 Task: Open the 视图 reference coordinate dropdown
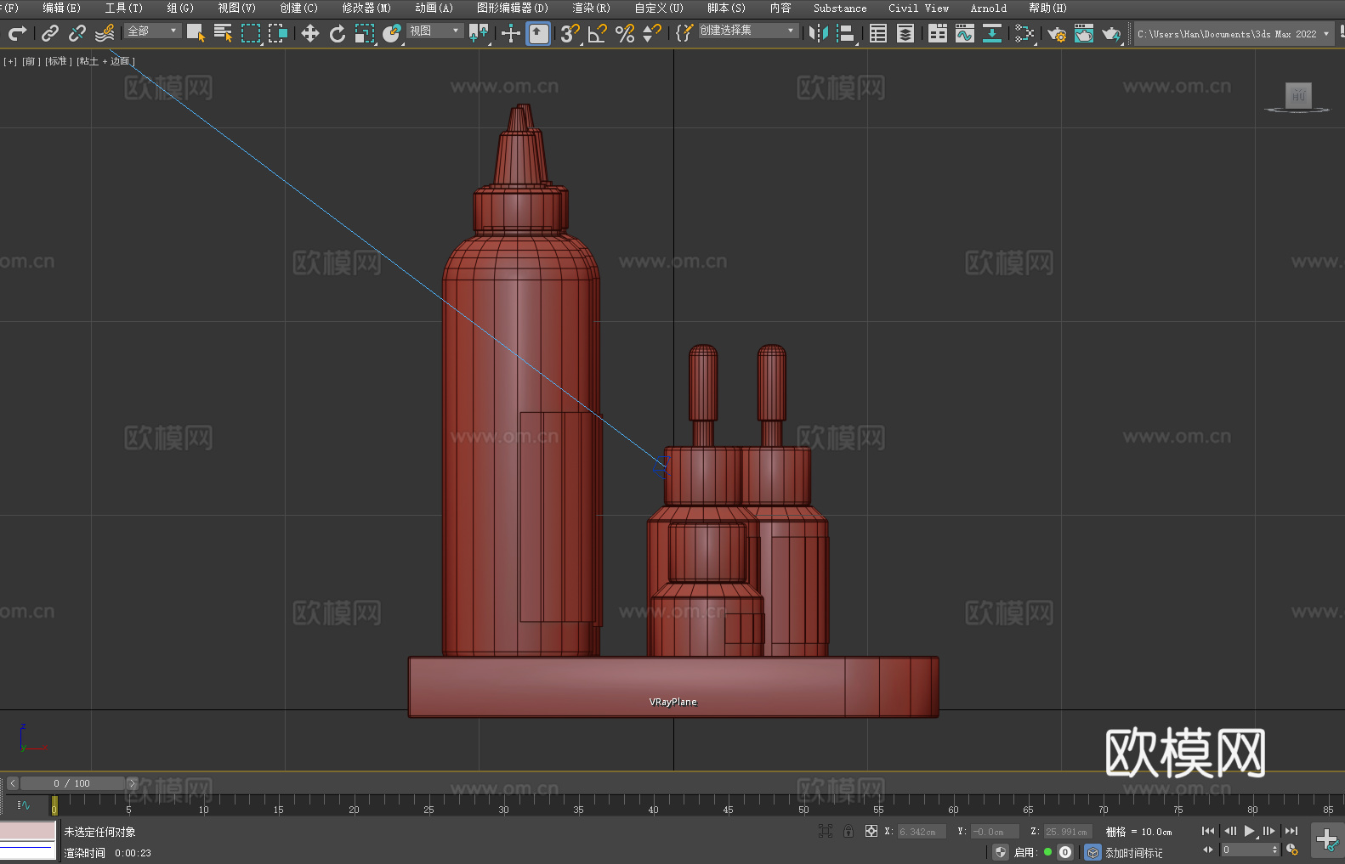pos(434,31)
